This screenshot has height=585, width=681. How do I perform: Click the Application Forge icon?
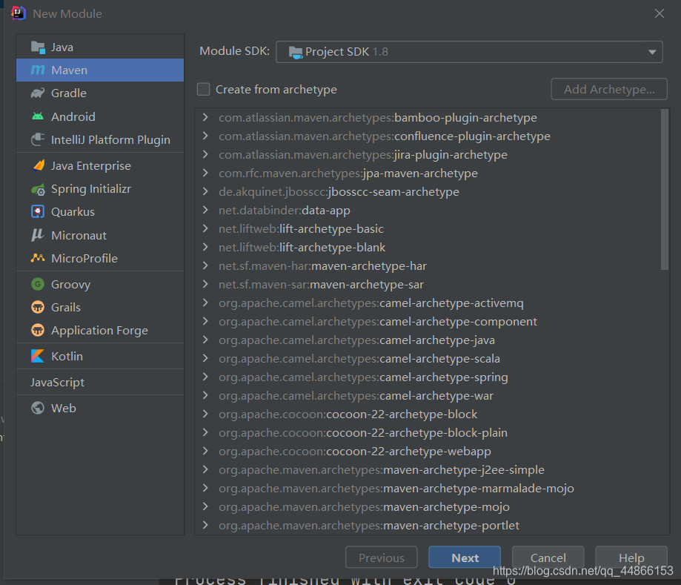38,330
